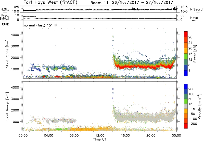204x141 pixels.
Task: Click the "4000" tick on the power panel
Action: pos(15,35)
